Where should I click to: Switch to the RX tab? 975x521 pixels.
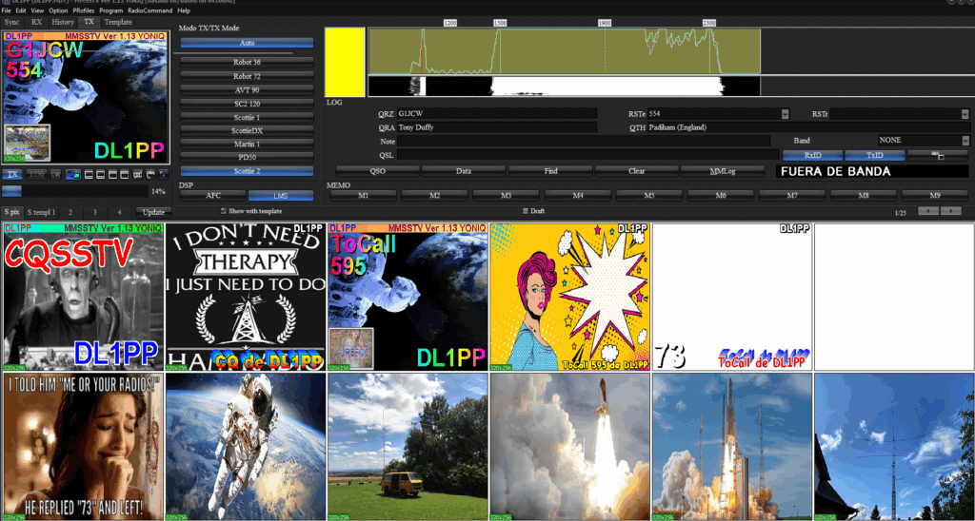(37, 23)
